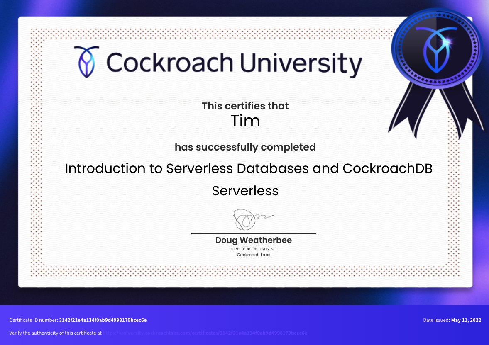The width and height of the screenshot is (489, 345).
Task: Click the 'has successfully completed' line
Action: tap(245, 147)
